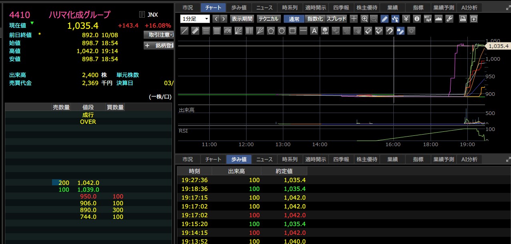Viewport: 511px width, 244px height.
Task: Open 歩み値 tab in upper panel
Action: (239, 8)
